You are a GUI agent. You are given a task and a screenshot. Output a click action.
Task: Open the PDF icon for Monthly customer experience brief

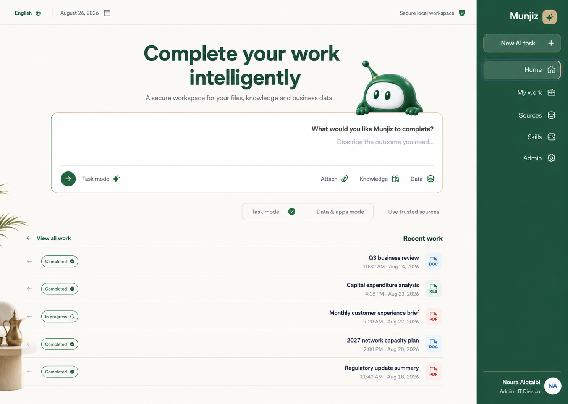(433, 317)
